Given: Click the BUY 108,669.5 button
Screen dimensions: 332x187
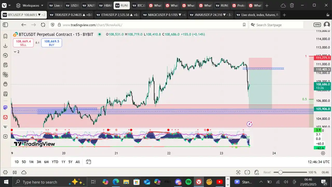Looking at the screenshot, I should point(51,43).
